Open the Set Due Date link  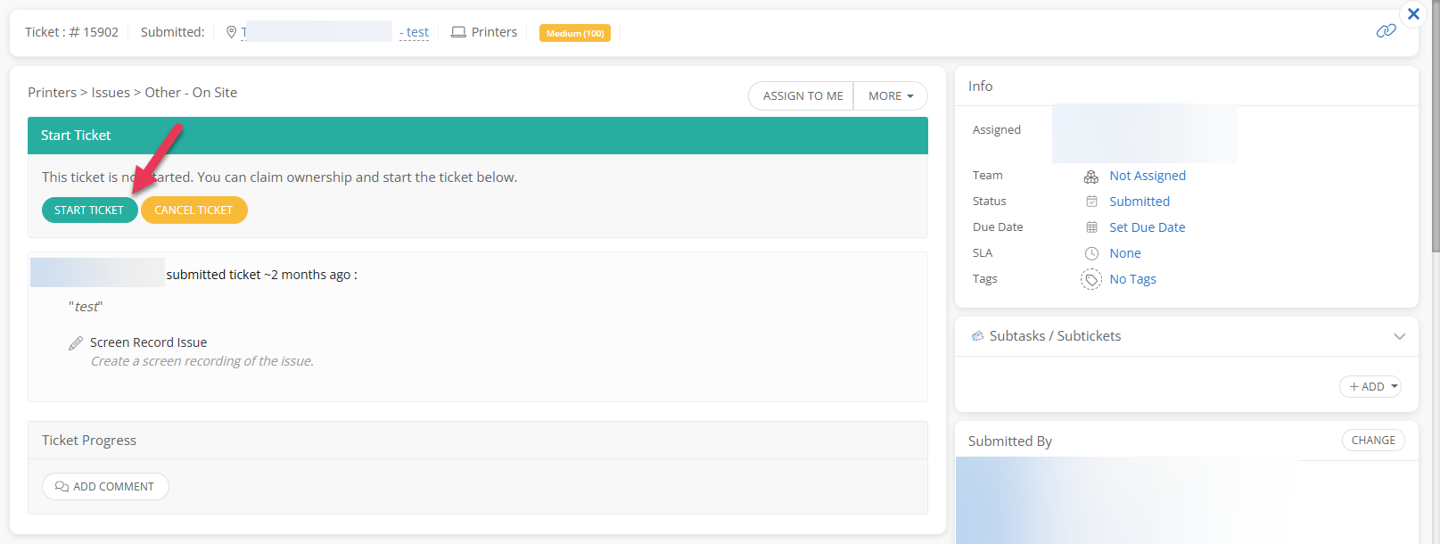pos(1147,227)
